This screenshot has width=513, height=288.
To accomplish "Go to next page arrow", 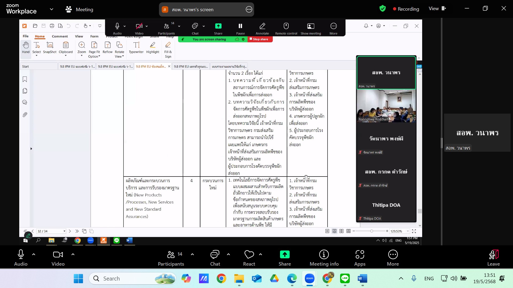I will pos(70,231).
